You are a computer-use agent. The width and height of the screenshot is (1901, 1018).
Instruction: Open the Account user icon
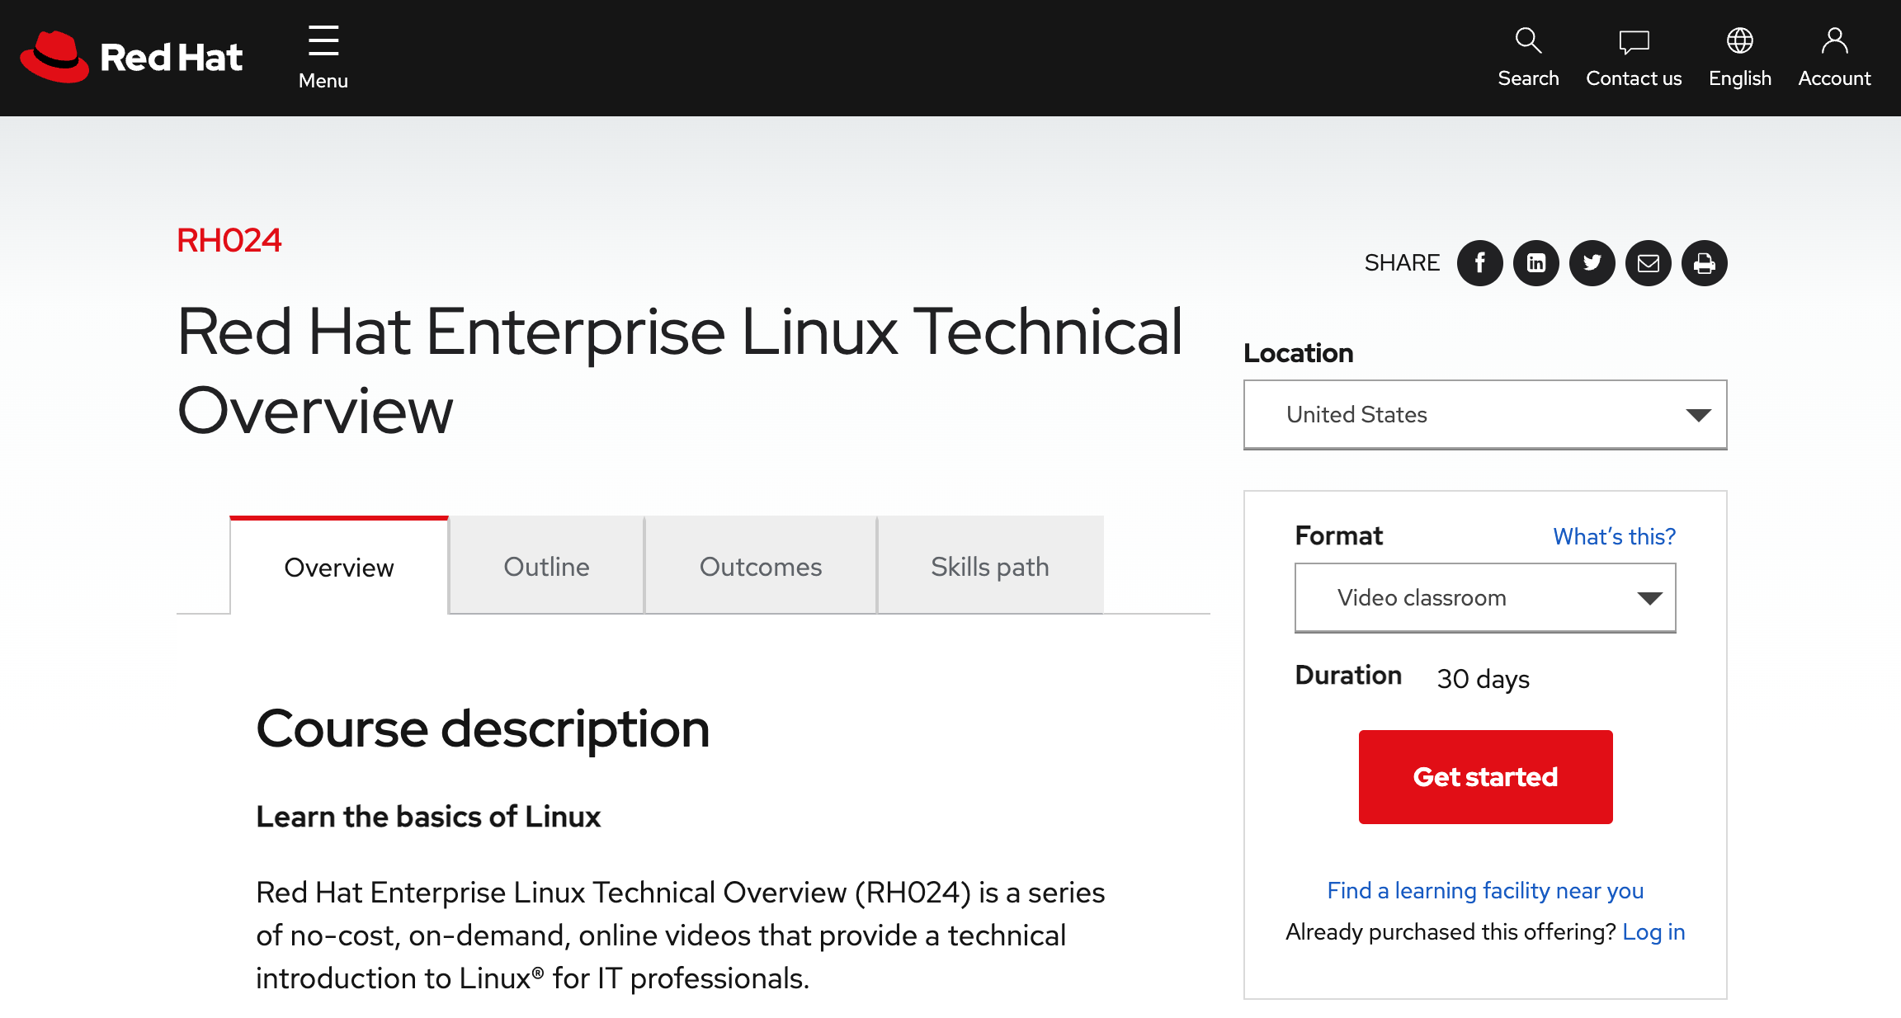coord(1834,57)
